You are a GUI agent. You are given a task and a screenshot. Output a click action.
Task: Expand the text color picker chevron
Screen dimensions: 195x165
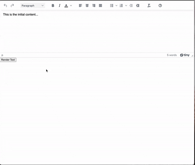coord(71,6)
